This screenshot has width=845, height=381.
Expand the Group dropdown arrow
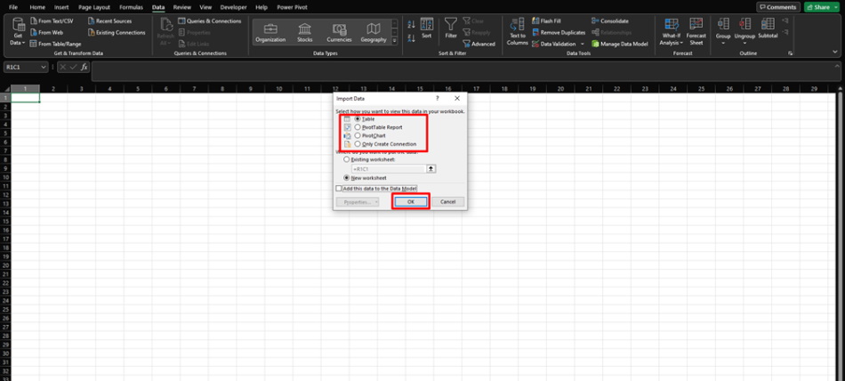[x=723, y=43]
